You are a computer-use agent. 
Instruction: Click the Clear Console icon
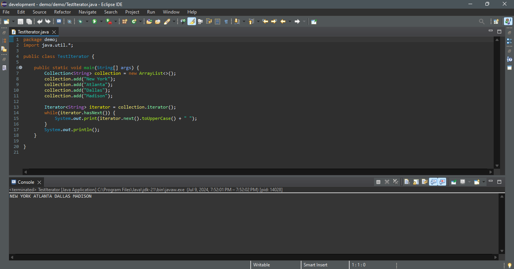tap(407, 182)
